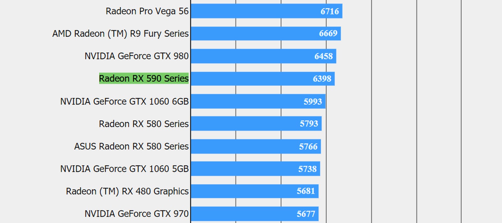Select the bar showing score 5993
Image resolution: width=502 pixels, height=223 pixels.
258,101
